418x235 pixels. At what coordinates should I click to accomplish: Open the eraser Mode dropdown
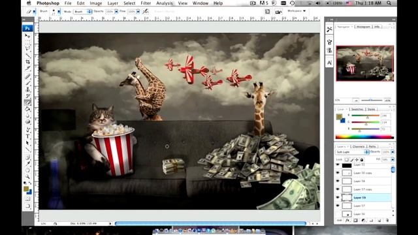pos(83,12)
